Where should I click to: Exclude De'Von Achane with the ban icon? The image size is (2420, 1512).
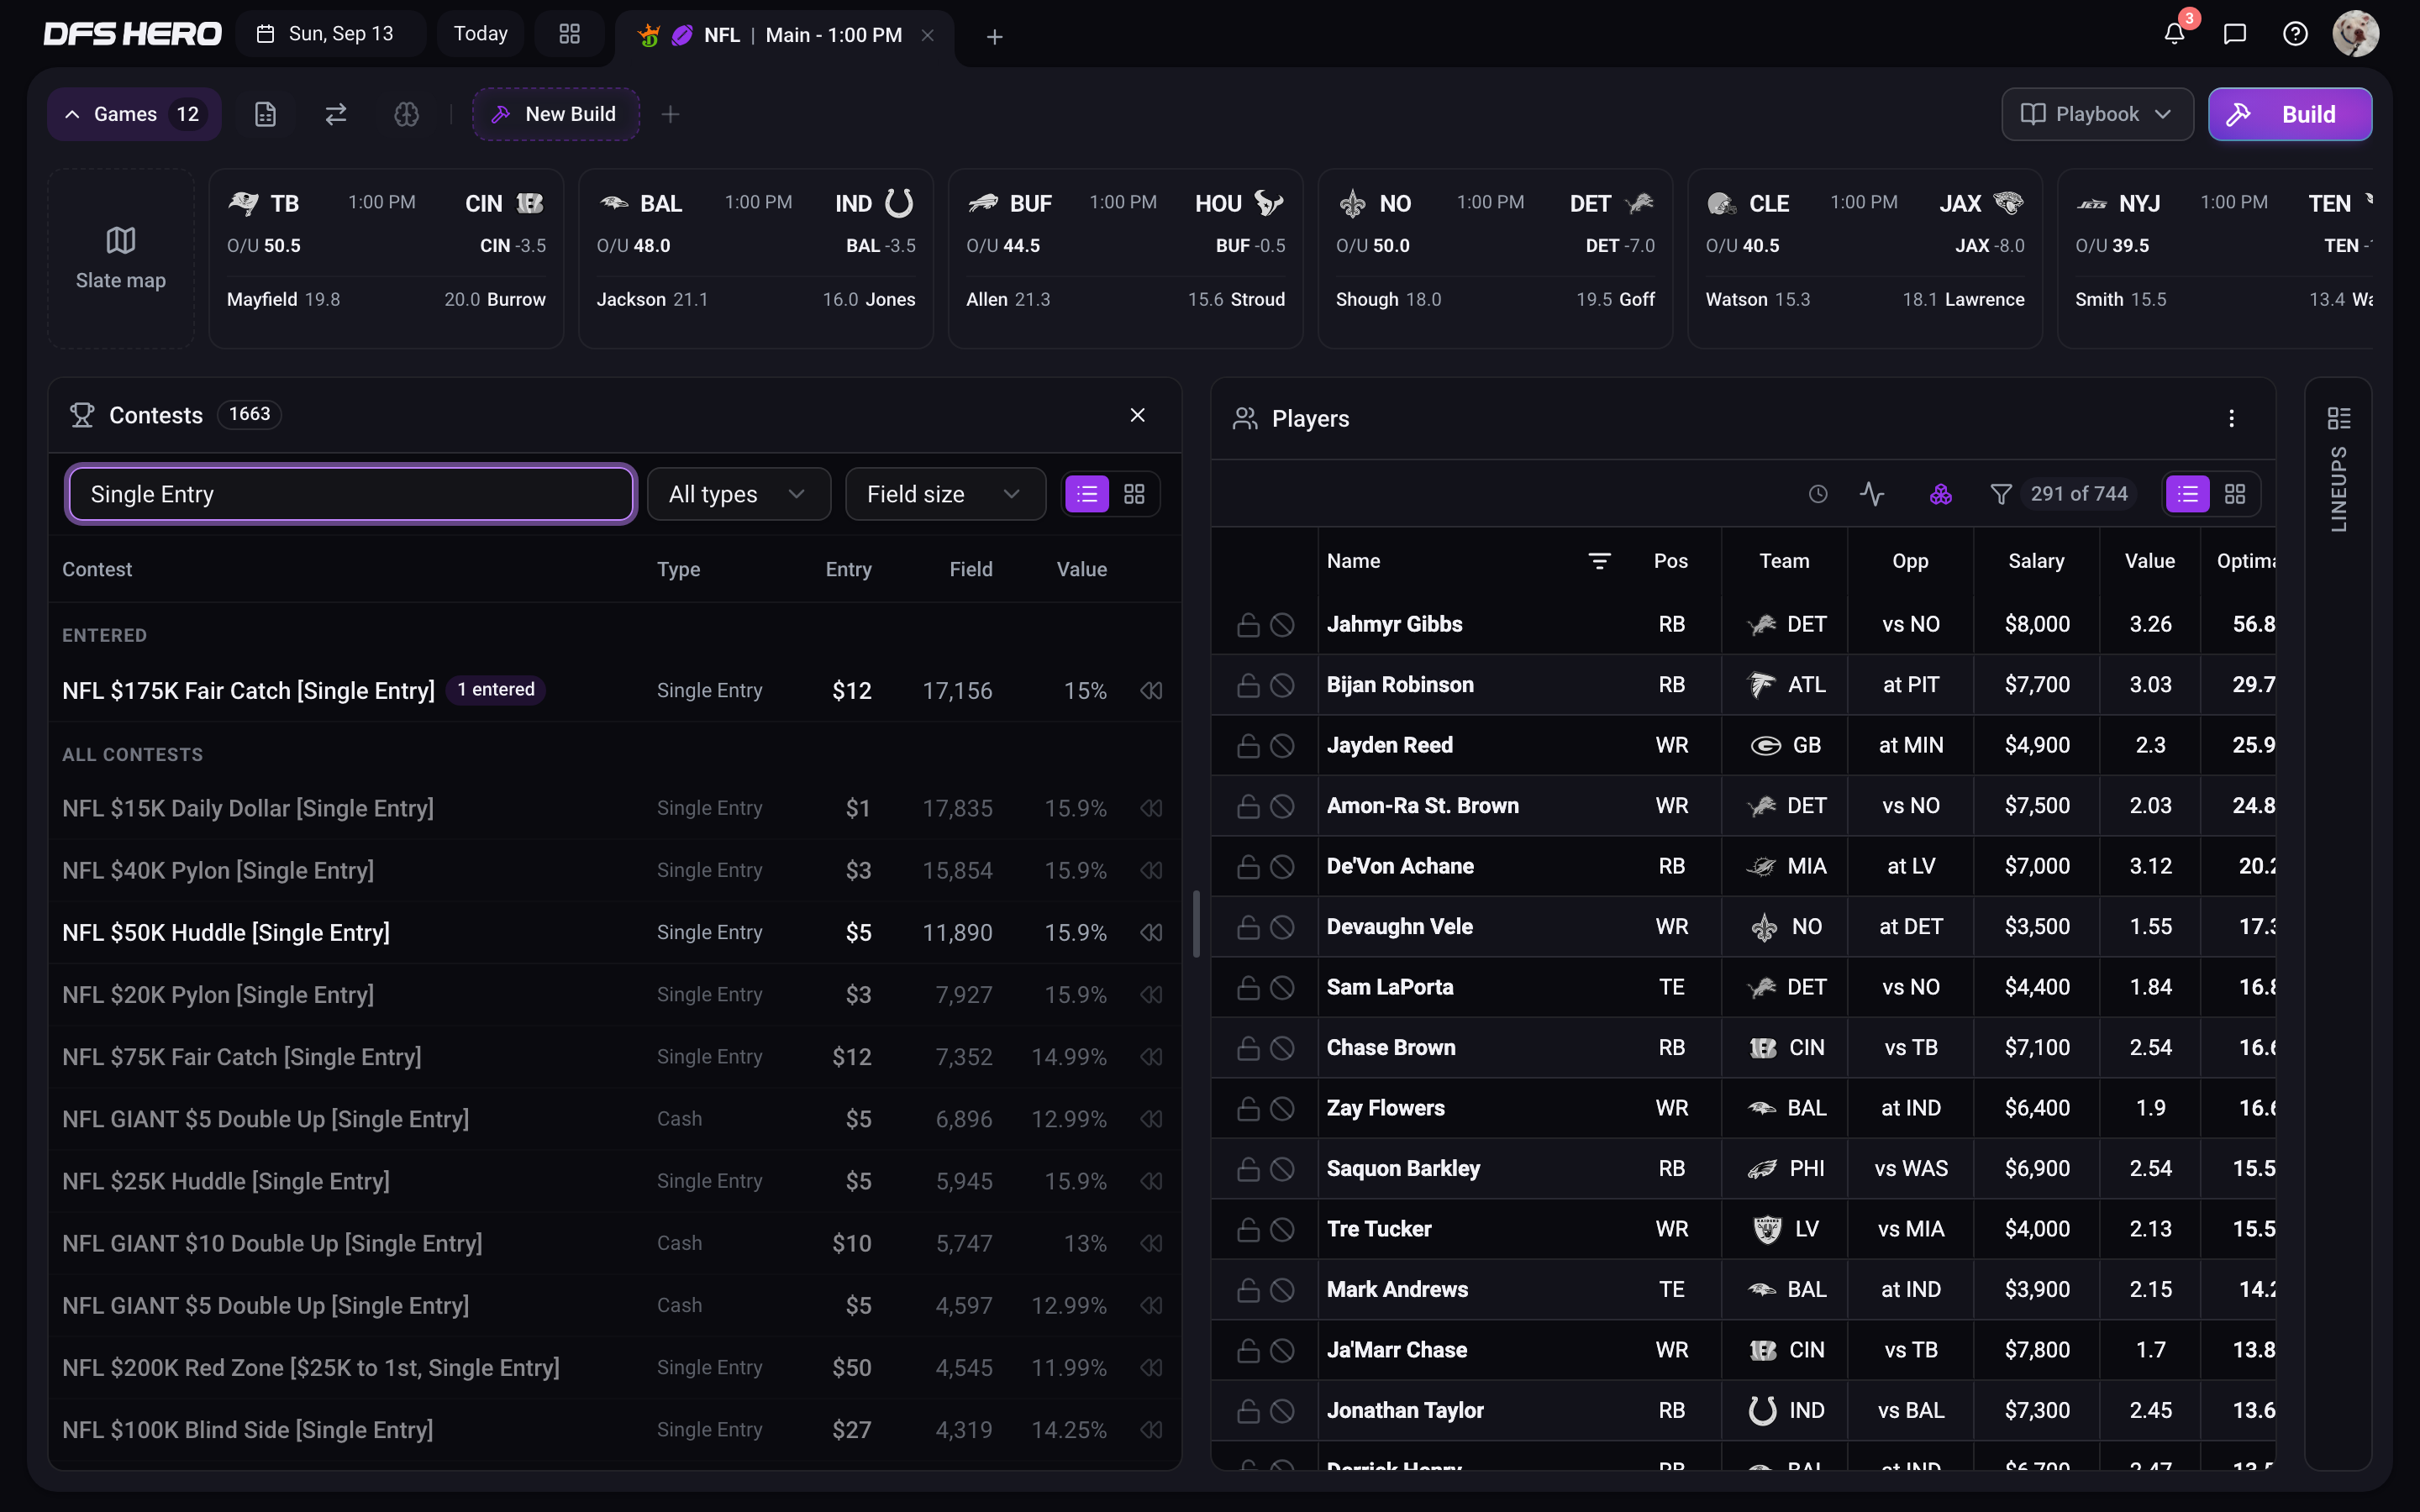tap(1282, 867)
